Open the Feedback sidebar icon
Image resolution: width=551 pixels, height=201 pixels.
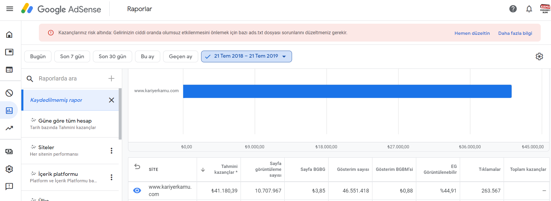click(9, 186)
